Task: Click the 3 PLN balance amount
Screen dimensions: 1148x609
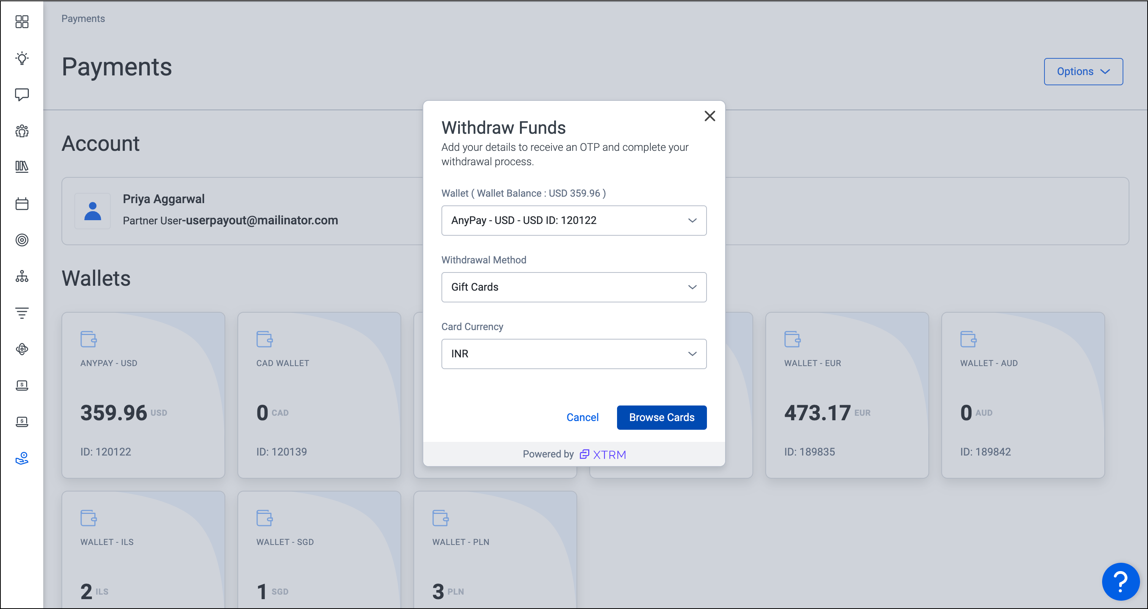Action: [x=448, y=592]
